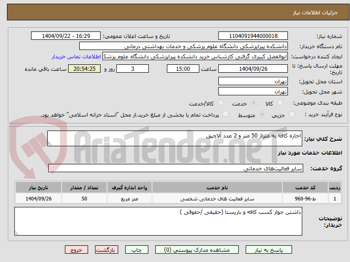The width and height of the screenshot is (350, 262).
Task: Click سایر فعالیت های خدماتی شخصی cell
Action: [x=217, y=199]
